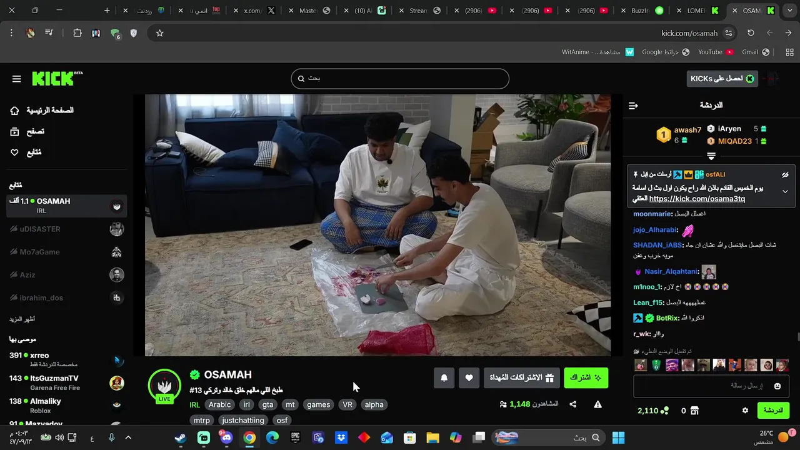800x450 pixels.
Task: Click the Chrome address bar URL
Action: tap(689, 33)
